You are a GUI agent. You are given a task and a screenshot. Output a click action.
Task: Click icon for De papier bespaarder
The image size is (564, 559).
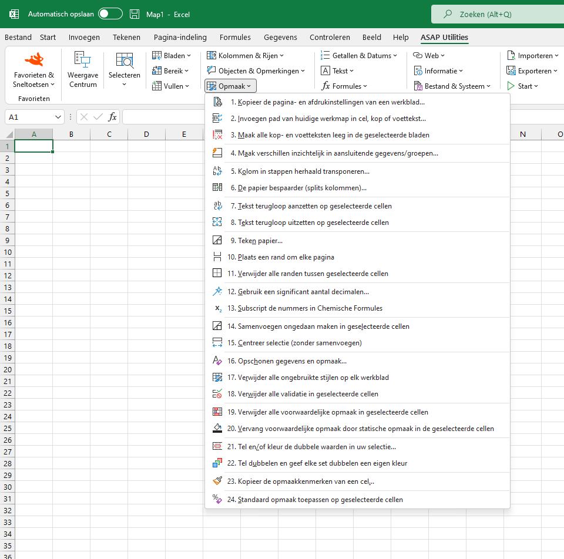(217, 188)
